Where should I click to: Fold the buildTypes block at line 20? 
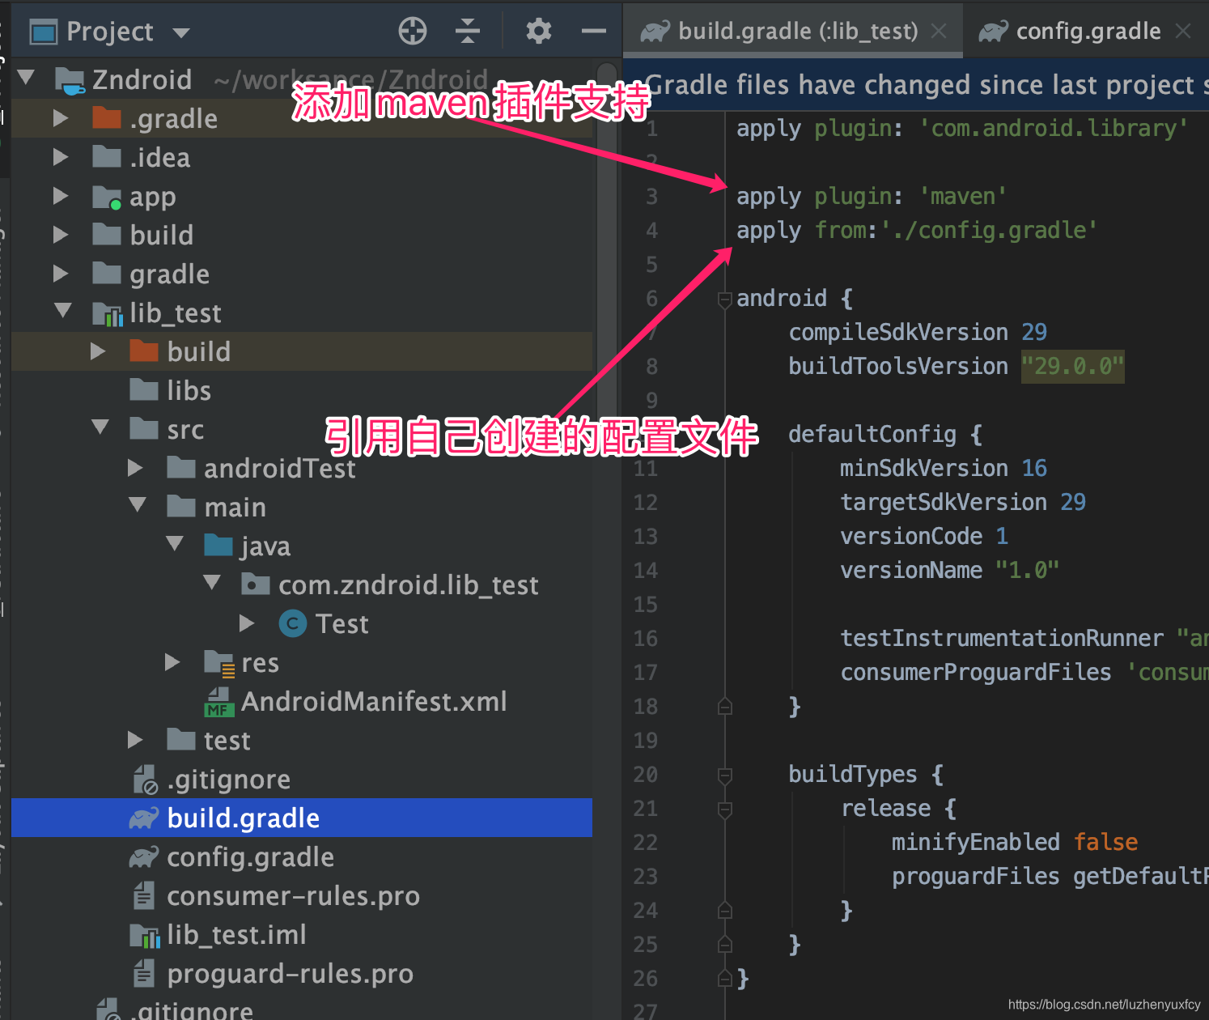pyautogui.click(x=725, y=776)
